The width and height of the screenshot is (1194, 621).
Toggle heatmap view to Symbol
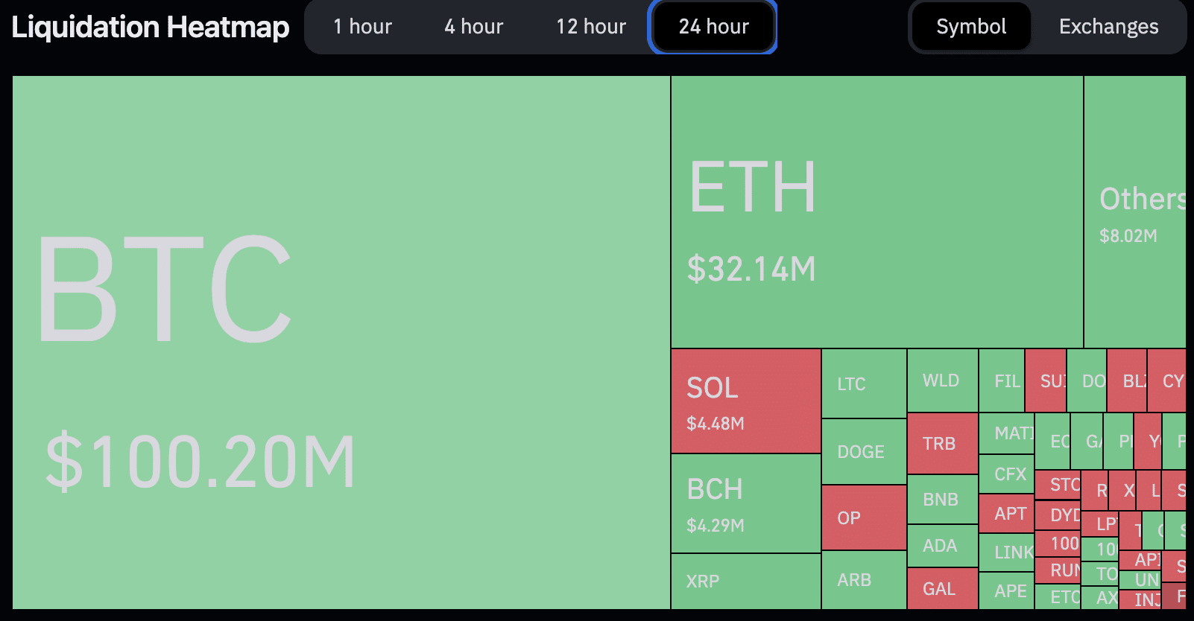(x=970, y=27)
